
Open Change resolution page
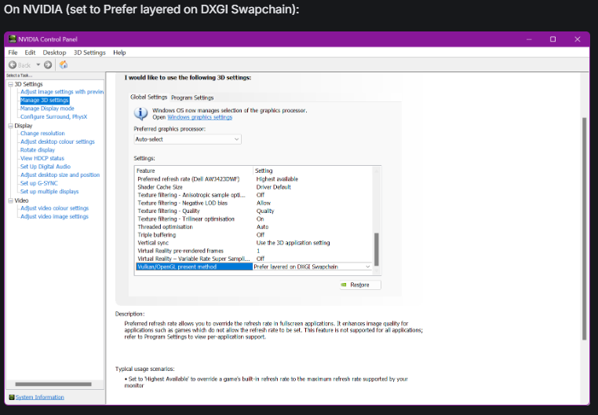42,134
